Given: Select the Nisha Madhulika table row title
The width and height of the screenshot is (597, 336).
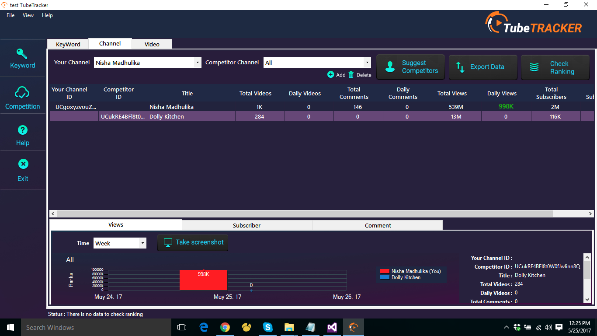Looking at the screenshot, I should click(x=171, y=107).
